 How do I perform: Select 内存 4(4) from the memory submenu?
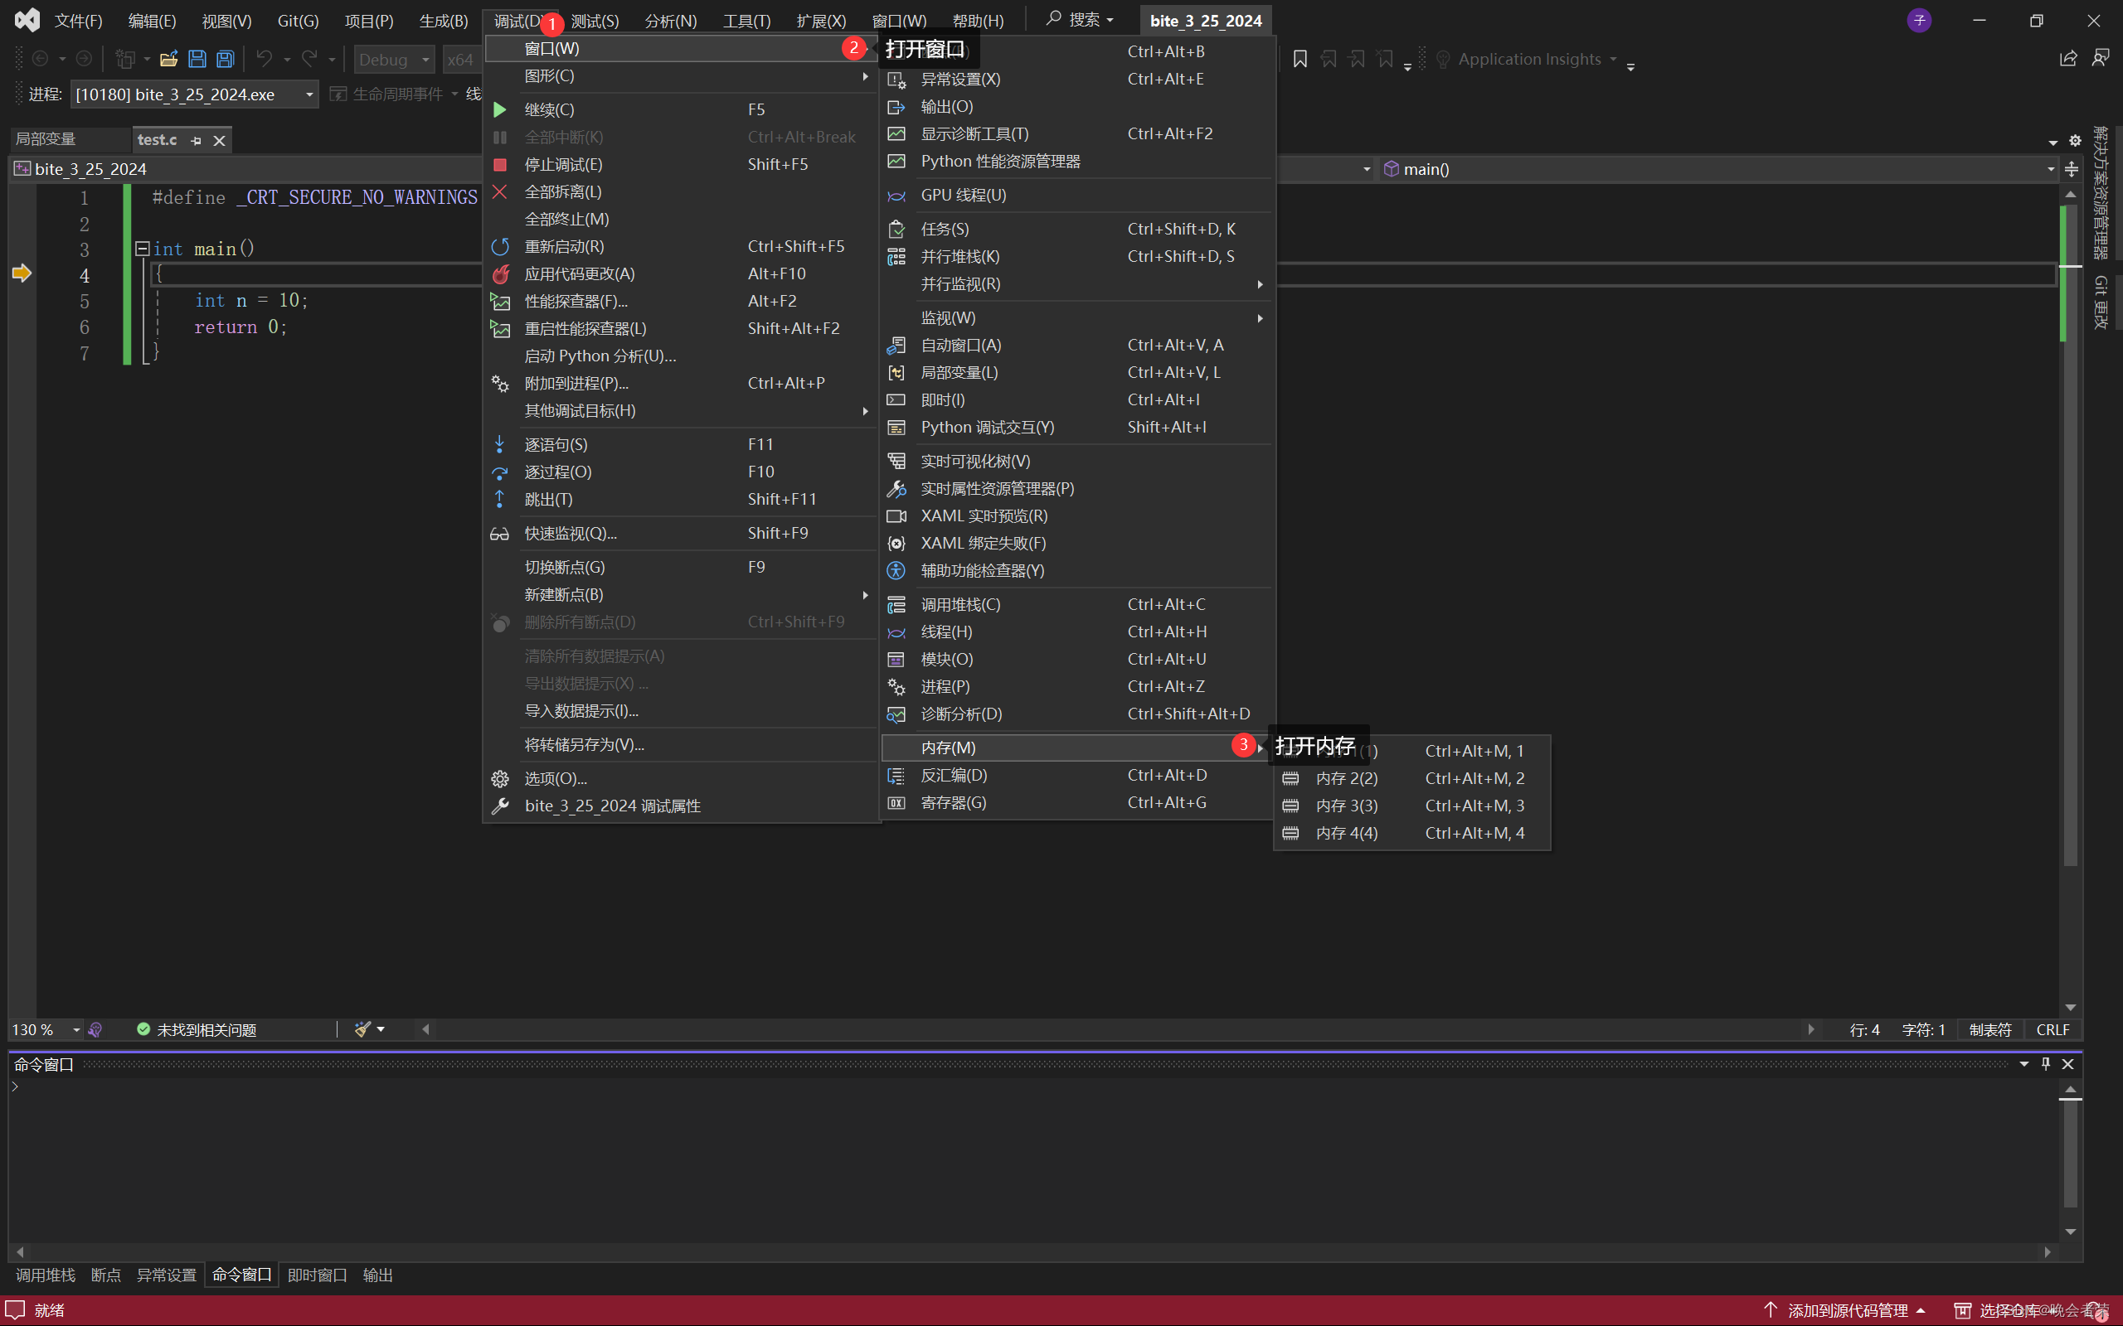[x=1411, y=833]
